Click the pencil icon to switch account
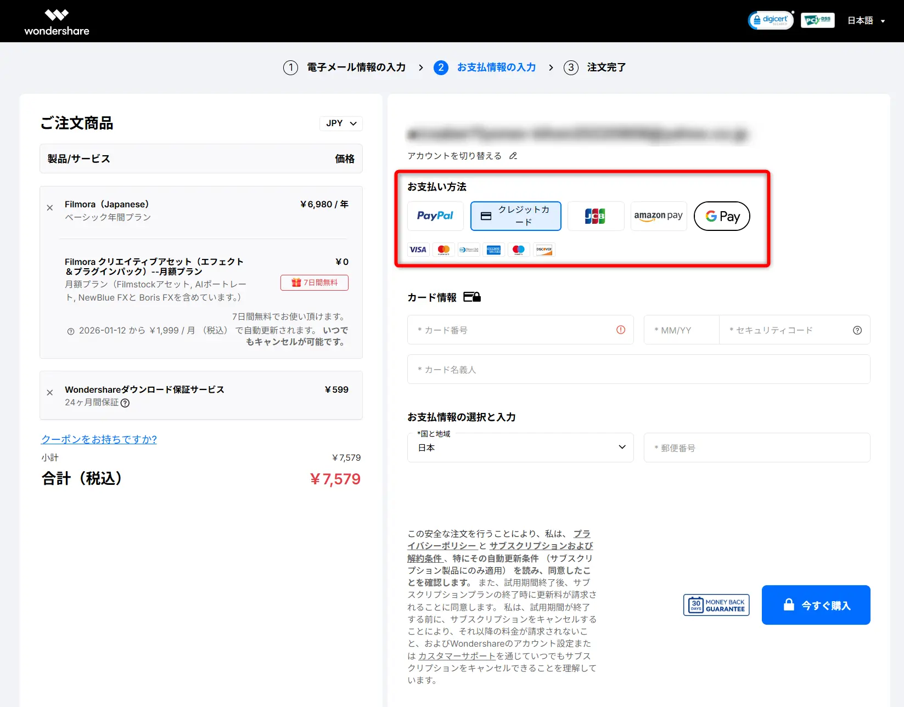This screenshot has width=904, height=707. click(513, 156)
